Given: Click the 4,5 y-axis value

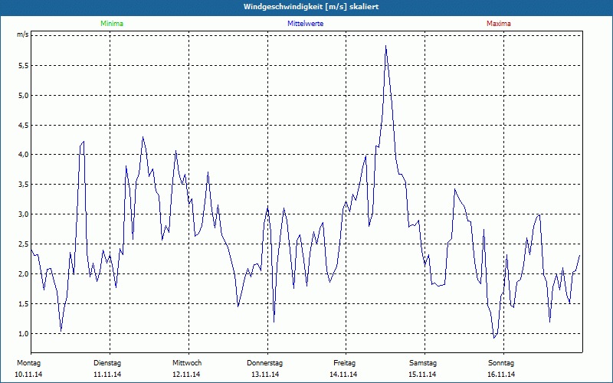Looking at the screenshot, I should (24, 125).
